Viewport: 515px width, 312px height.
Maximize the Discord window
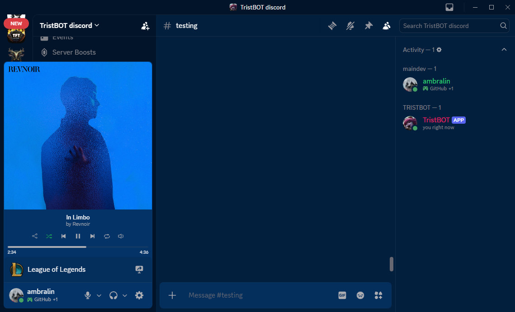pos(491,7)
